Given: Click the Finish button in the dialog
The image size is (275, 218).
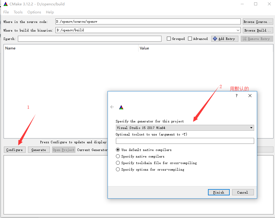Looking at the screenshot, I should click(x=219, y=192).
